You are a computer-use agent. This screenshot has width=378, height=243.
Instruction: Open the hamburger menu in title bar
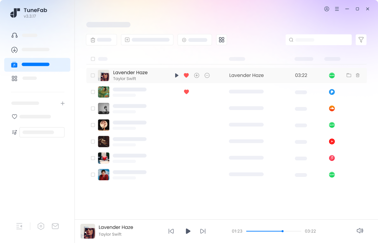337,9
